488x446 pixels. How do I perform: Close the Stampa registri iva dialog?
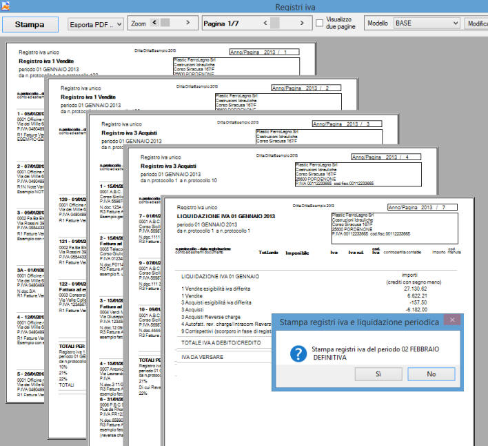click(452, 320)
